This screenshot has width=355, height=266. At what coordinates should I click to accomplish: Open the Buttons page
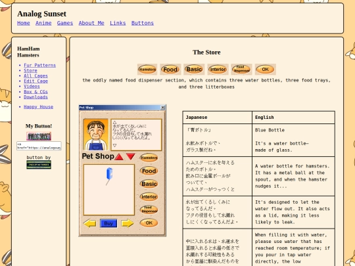point(143,23)
